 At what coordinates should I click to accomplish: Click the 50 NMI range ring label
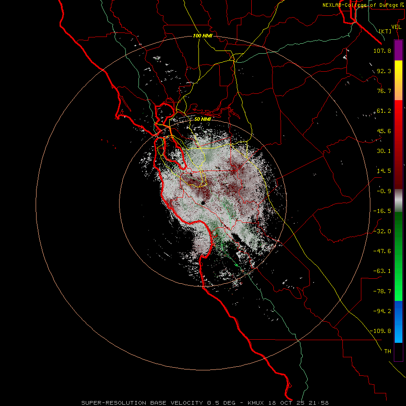(203, 119)
